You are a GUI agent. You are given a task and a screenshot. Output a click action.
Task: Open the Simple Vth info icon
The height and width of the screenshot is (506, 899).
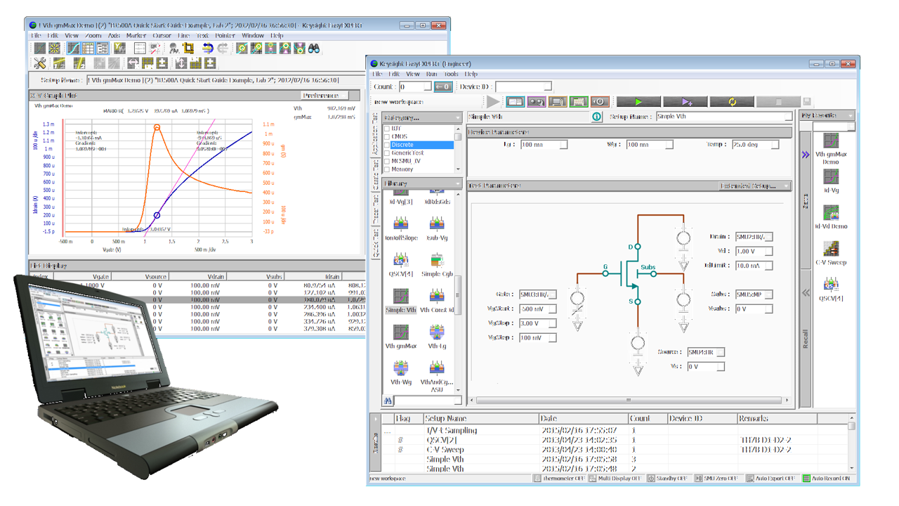pos(596,117)
